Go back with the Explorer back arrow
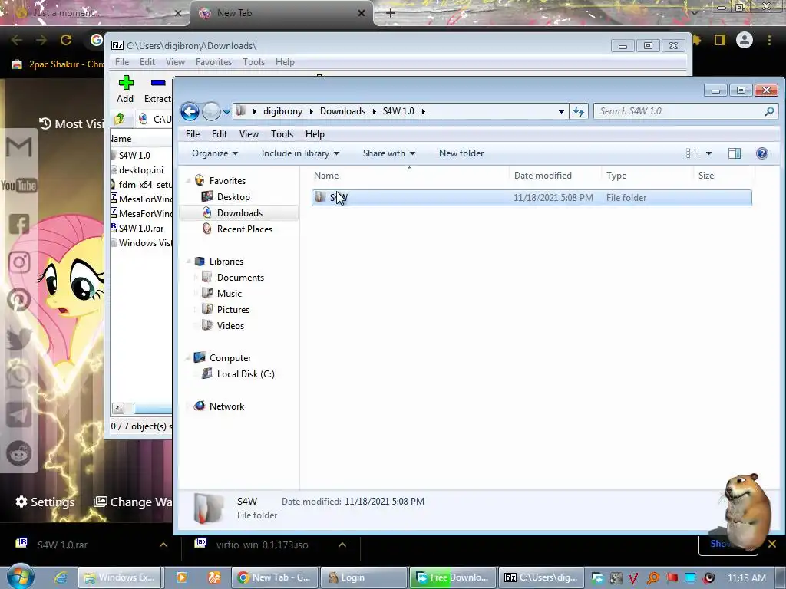786x589 pixels. [190, 111]
